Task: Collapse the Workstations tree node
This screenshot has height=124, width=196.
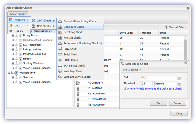Action: tap(9, 73)
